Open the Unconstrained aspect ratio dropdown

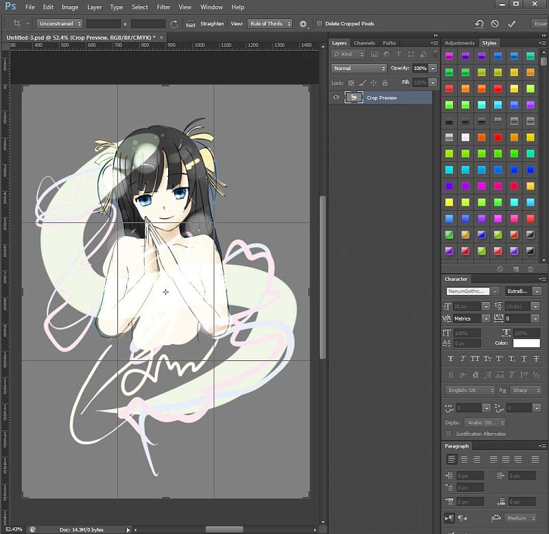click(x=59, y=23)
